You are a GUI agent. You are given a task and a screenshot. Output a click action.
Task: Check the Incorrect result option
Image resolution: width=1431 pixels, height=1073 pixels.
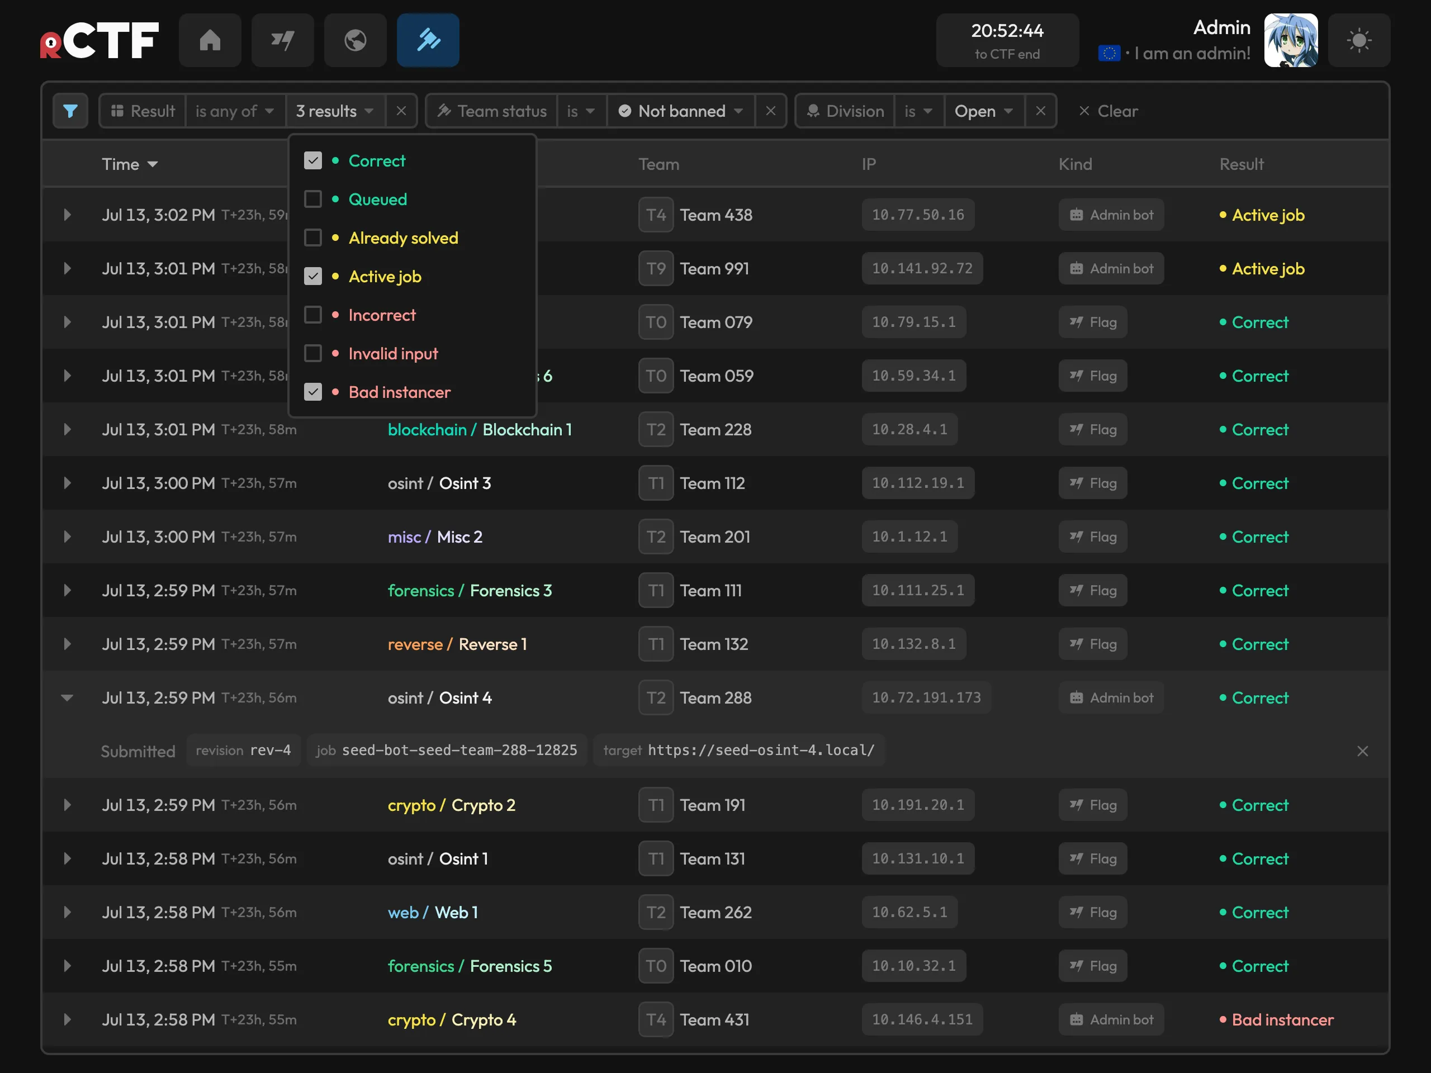click(312, 315)
